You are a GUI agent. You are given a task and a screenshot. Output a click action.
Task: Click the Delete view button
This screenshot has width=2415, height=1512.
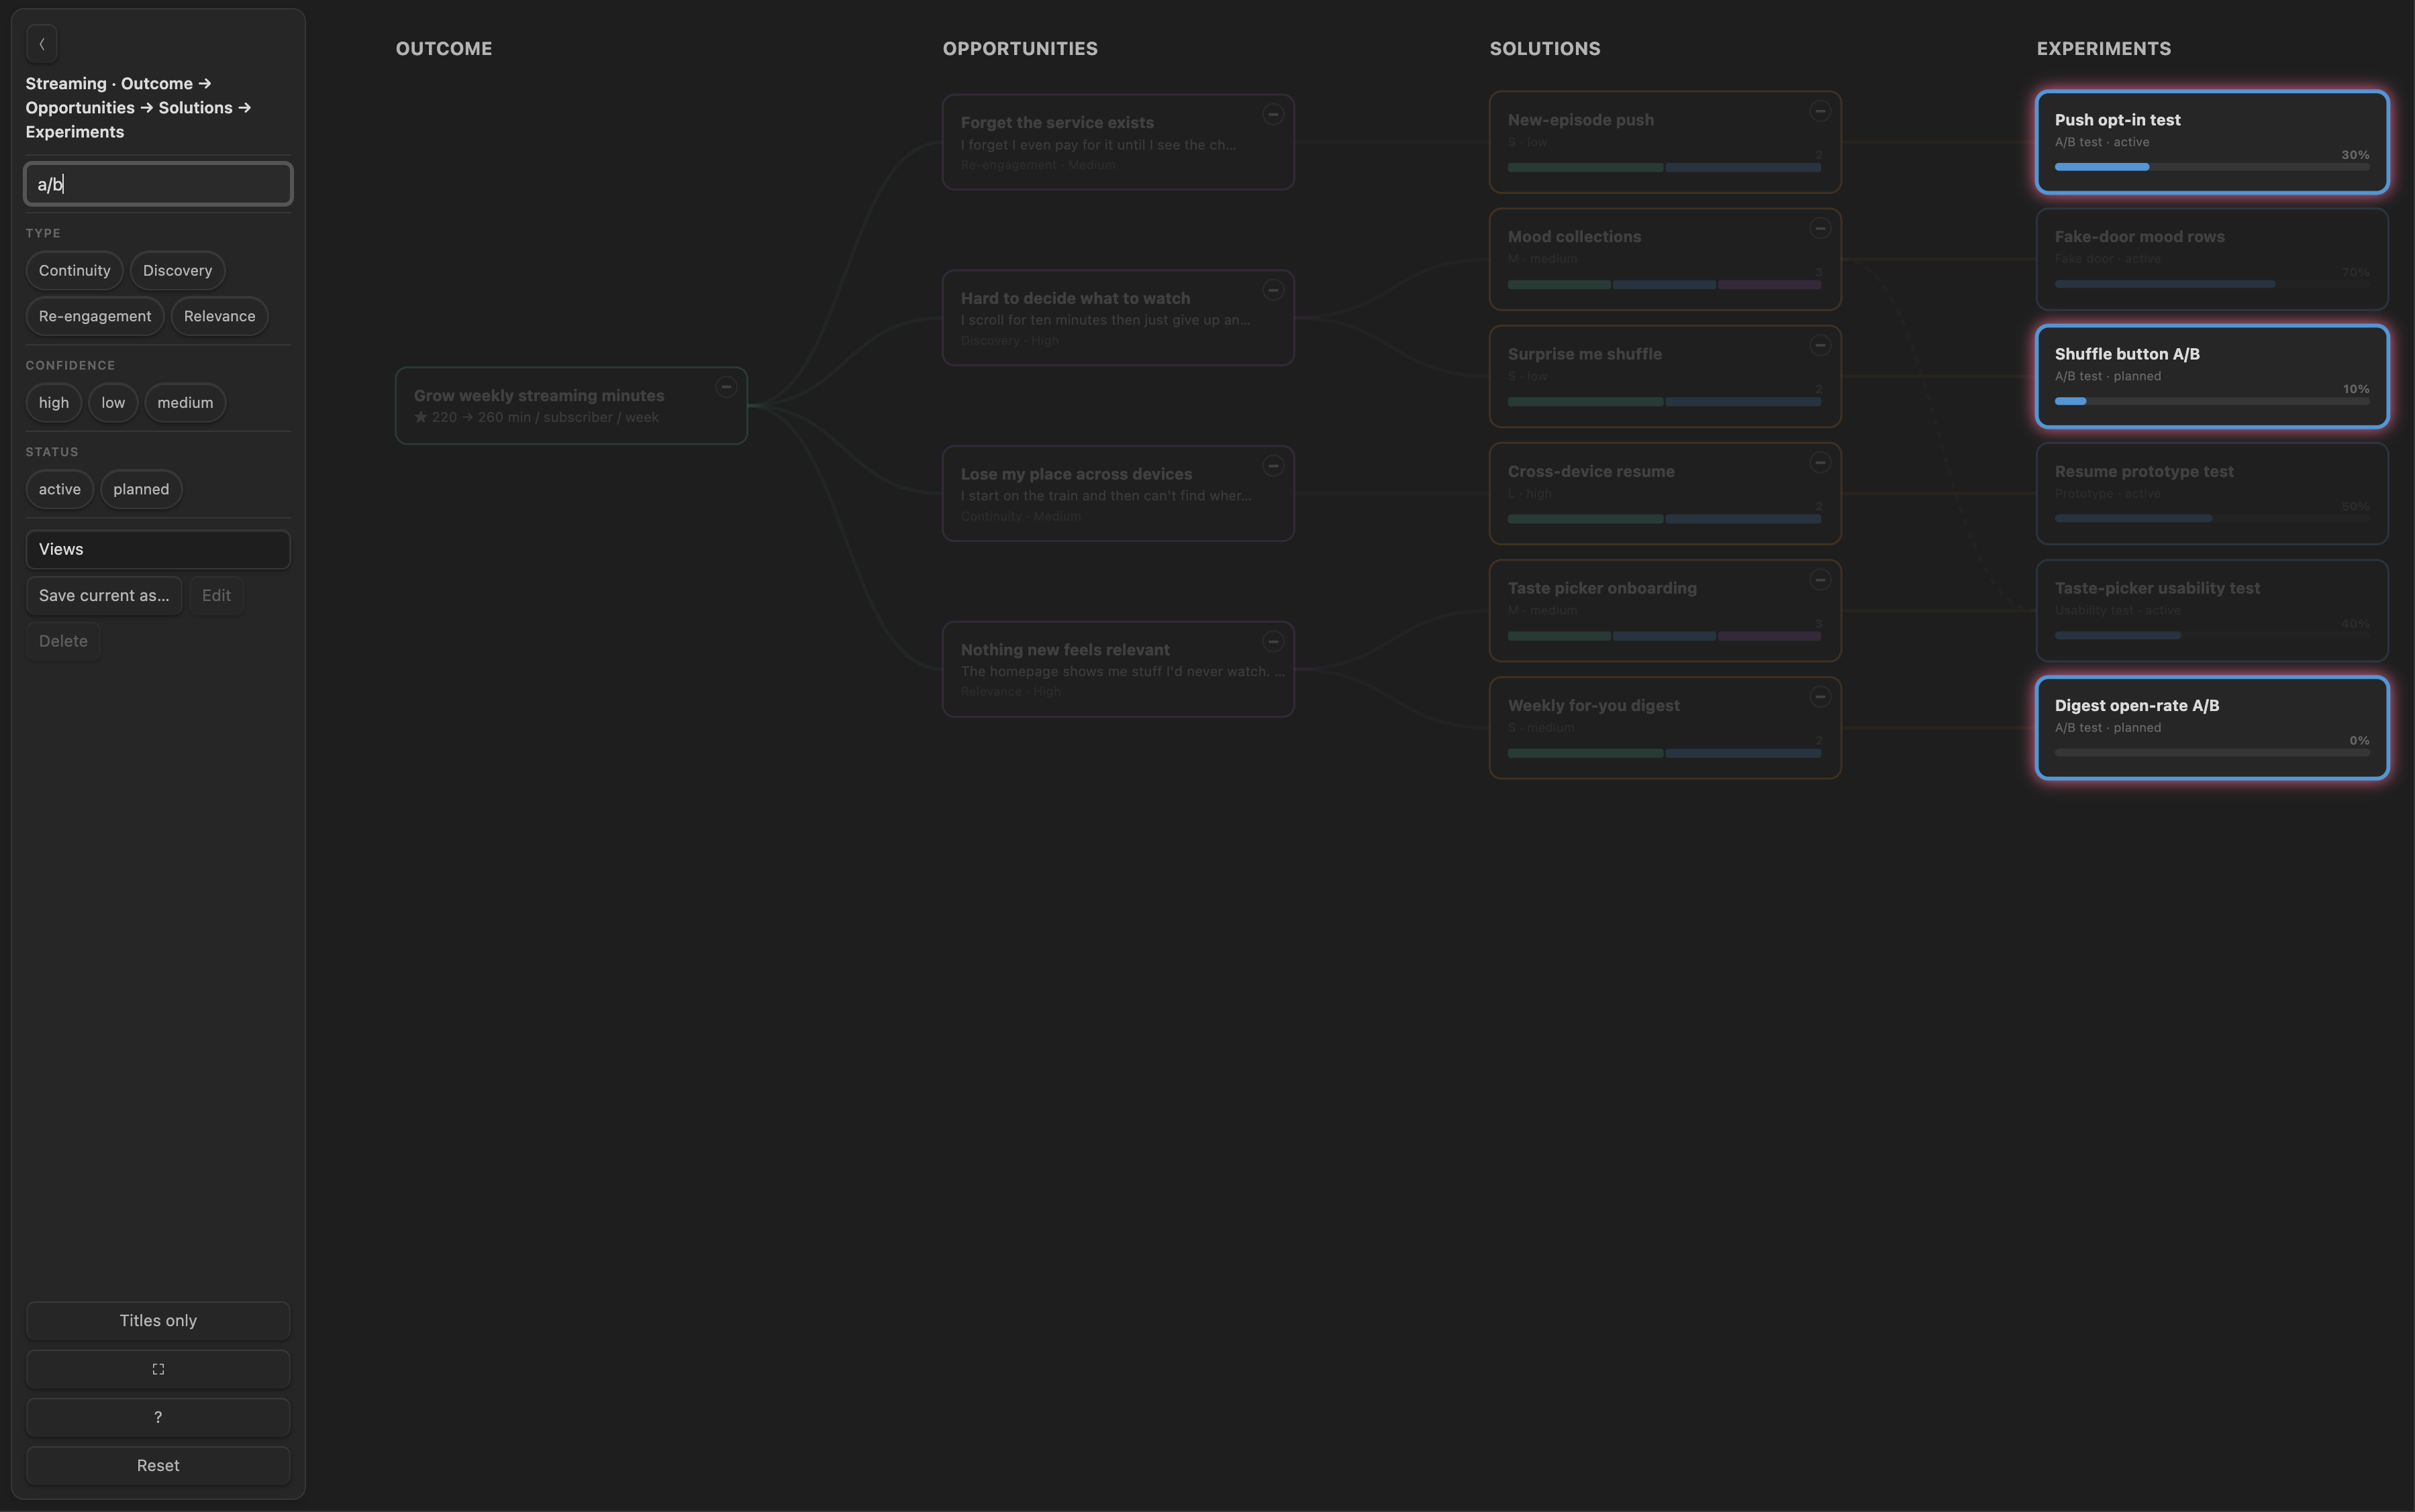63,641
